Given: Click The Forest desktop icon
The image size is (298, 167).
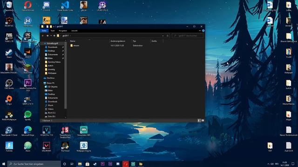Looking at the screenshot, I should [x=65, y=147].
